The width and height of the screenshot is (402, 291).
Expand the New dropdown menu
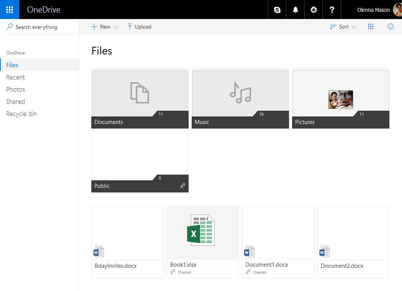click(105, 27)
